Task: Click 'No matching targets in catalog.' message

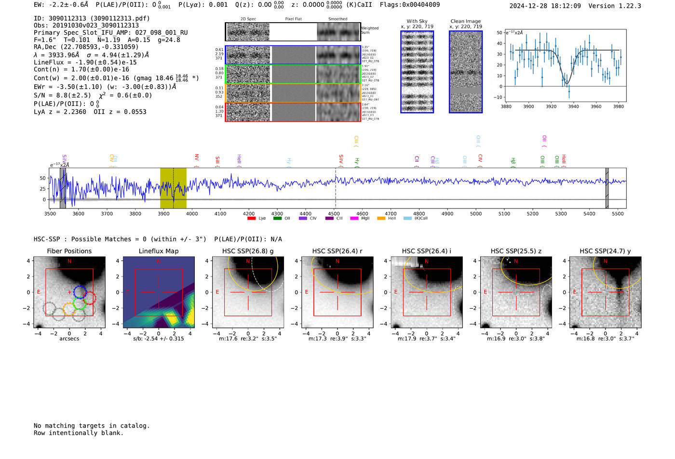Action: (x=92, y=426)
